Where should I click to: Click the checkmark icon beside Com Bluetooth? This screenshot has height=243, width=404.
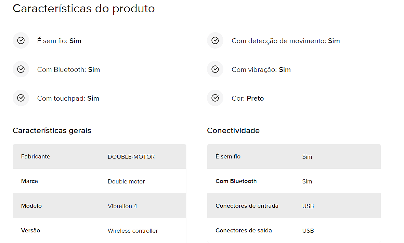(x=21, y=69)
